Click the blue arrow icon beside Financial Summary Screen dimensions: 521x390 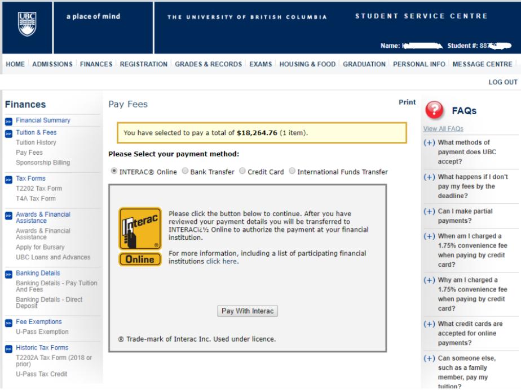(x=8, y=122)
